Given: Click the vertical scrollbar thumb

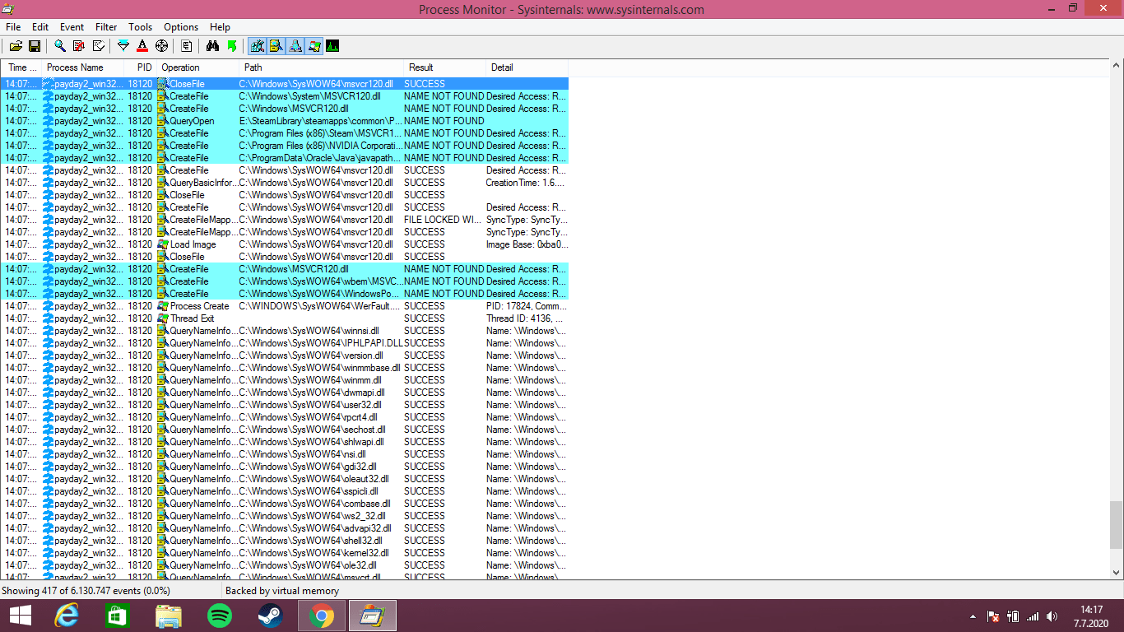Looking at the screenshot, I should click(x=1117, y=525).
